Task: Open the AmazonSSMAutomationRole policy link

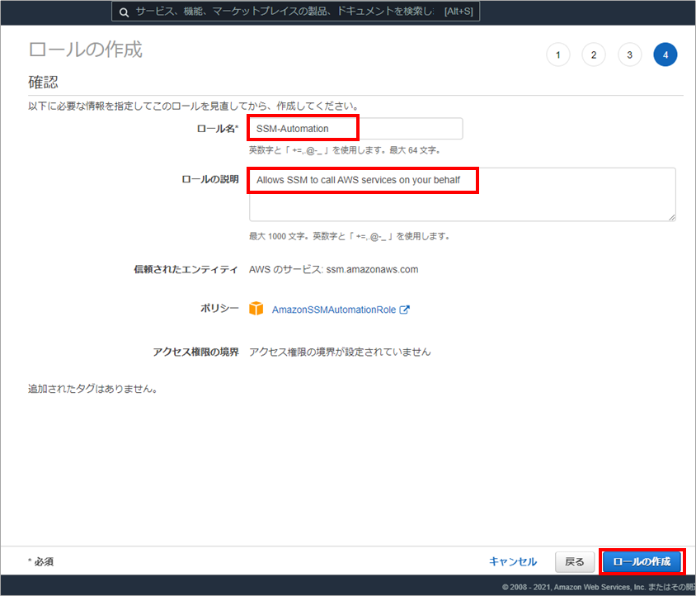Action: click(x=334, y=310)
